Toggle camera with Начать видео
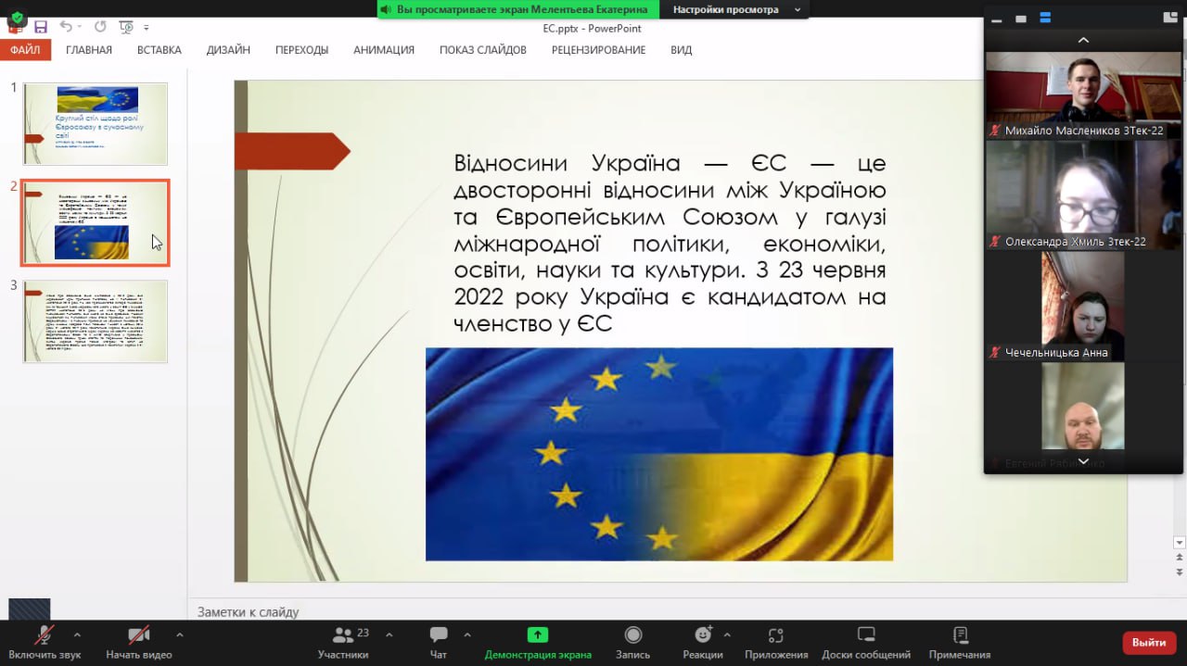Screen dimensions: 1187x666 (138, 643)
